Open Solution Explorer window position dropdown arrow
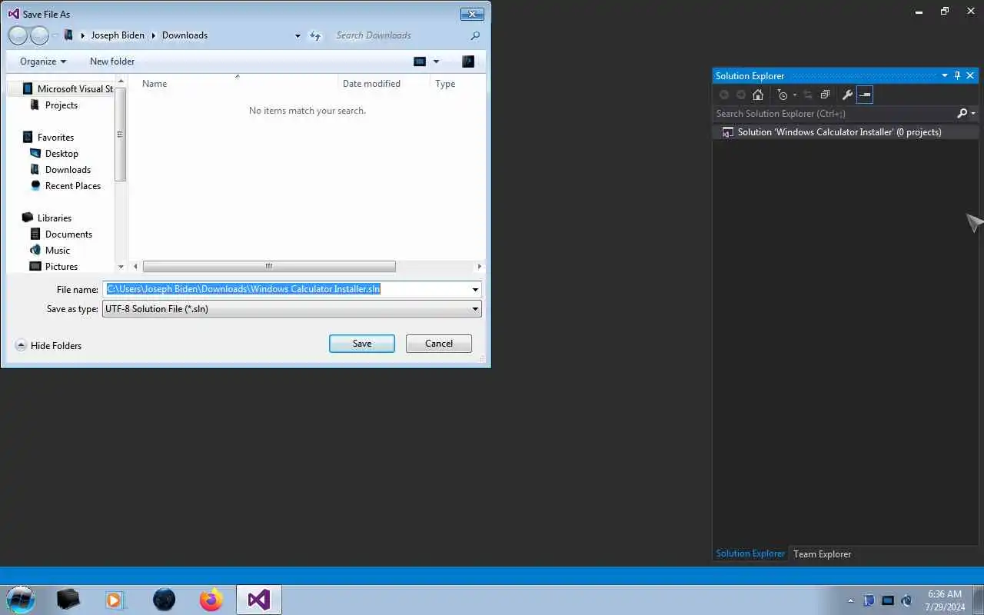The width and height of the screenshot is (984, 615). click(x=945, y=75)
